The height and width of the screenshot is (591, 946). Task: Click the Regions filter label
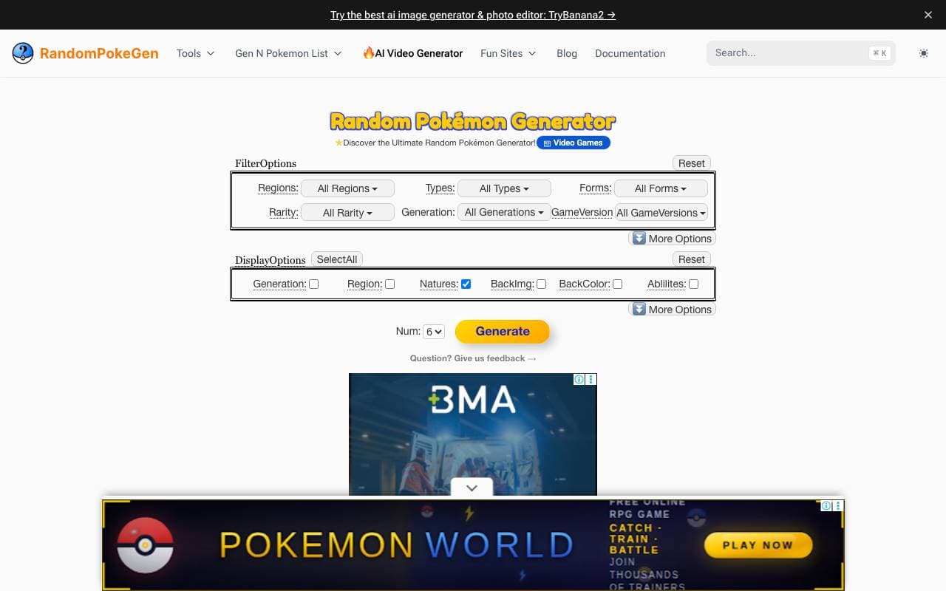[x=278, y=188]
